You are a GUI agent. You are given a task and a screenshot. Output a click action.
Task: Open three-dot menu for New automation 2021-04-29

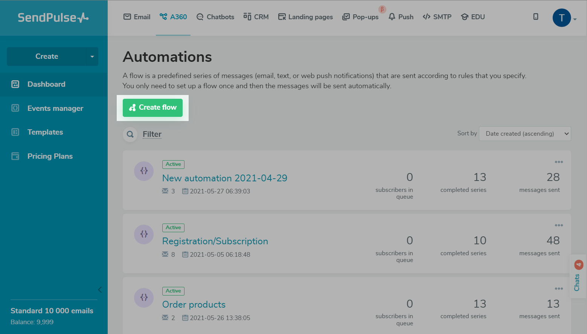[558, 162]
